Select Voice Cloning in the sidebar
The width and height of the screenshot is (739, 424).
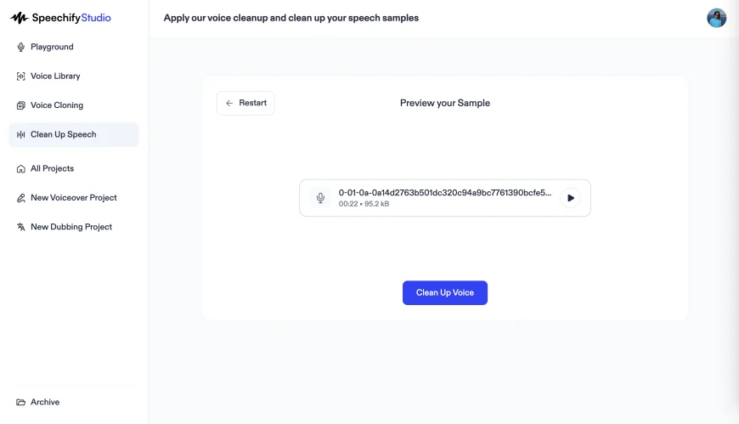57,105
